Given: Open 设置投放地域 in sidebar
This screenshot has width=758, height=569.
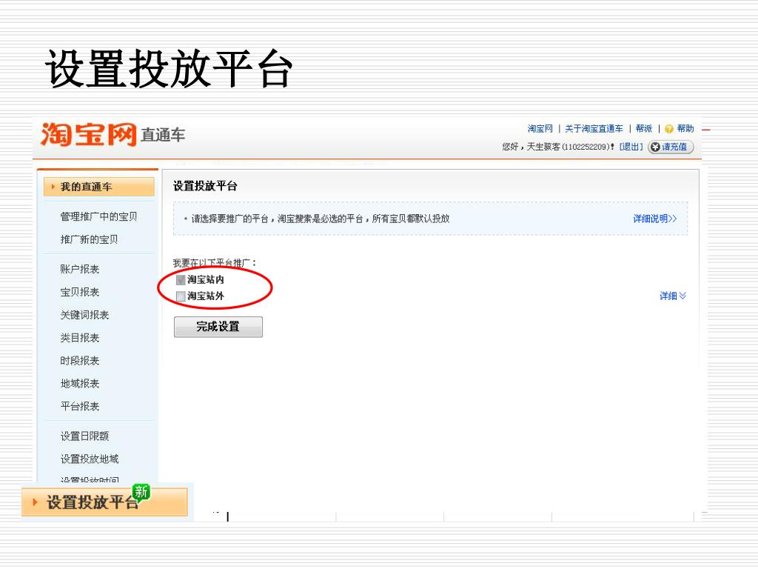Looking at the screenshot, I should tap(90, 459).
